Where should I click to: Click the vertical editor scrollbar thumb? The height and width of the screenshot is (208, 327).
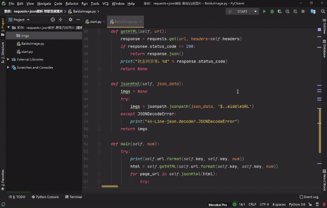tap(320, 131)
